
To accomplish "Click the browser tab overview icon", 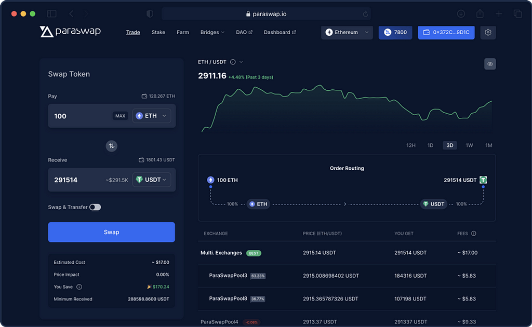I will click(x=518, y=13).
